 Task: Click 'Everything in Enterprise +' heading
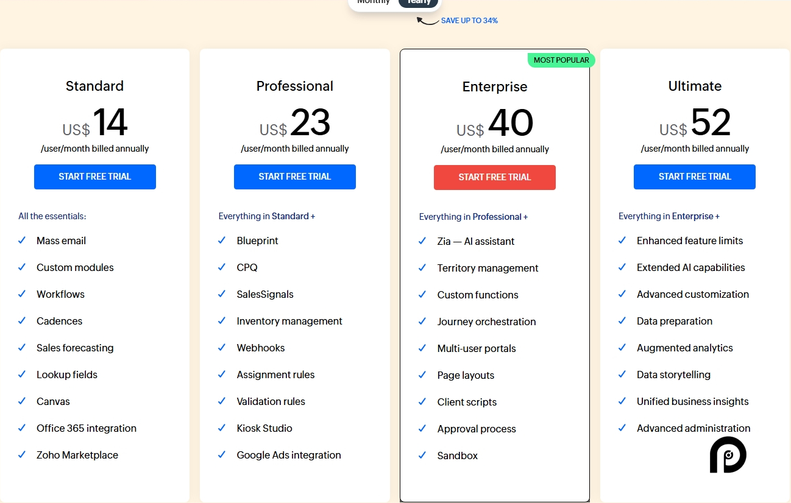pos(669,216)
